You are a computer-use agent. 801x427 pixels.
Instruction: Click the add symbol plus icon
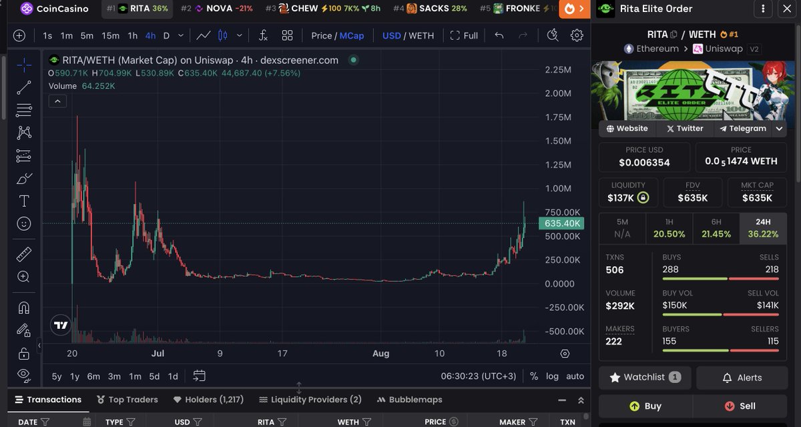coord(19,35)
